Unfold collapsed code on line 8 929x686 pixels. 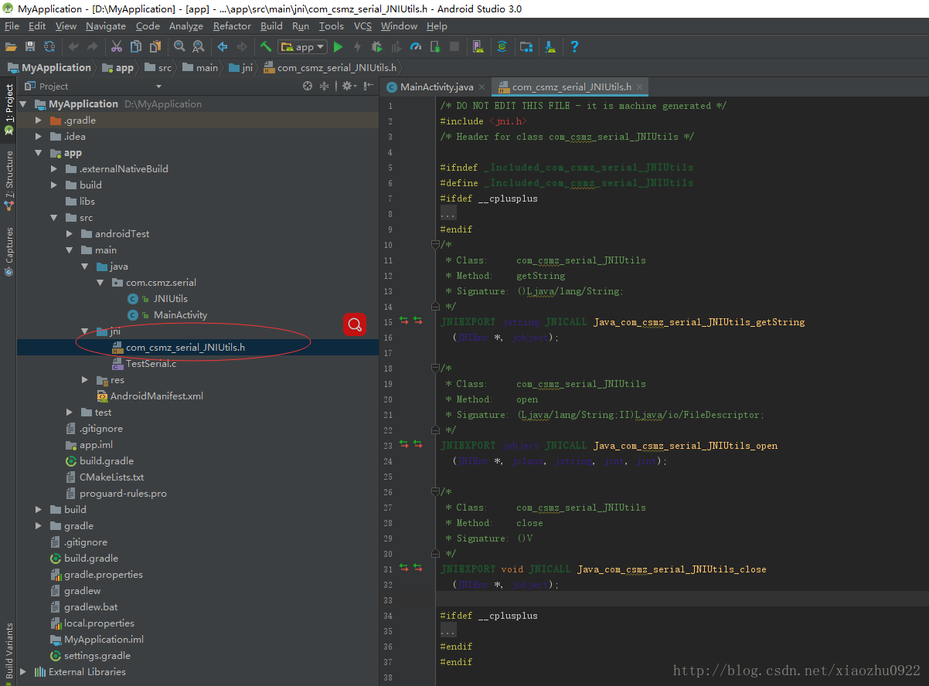448,213
